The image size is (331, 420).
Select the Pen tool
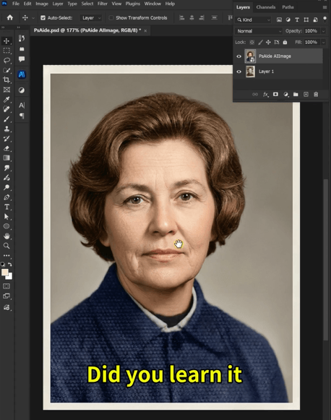pos(7,197)
